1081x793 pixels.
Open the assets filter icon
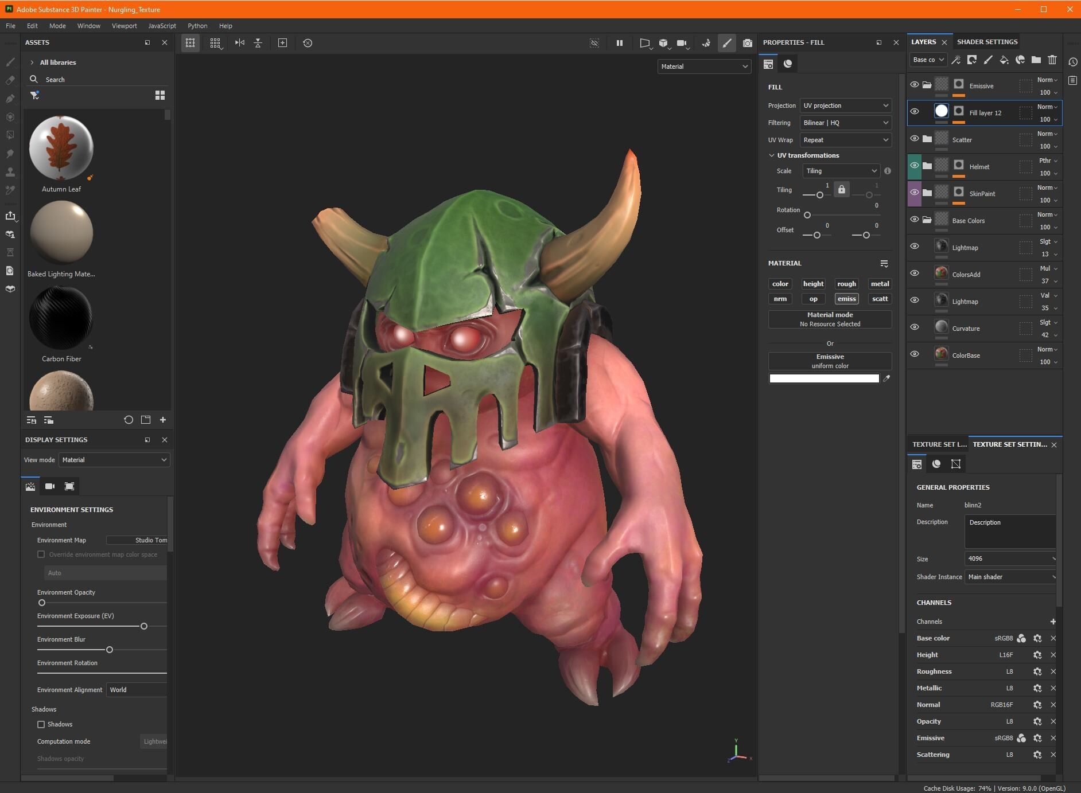[34, 95]
